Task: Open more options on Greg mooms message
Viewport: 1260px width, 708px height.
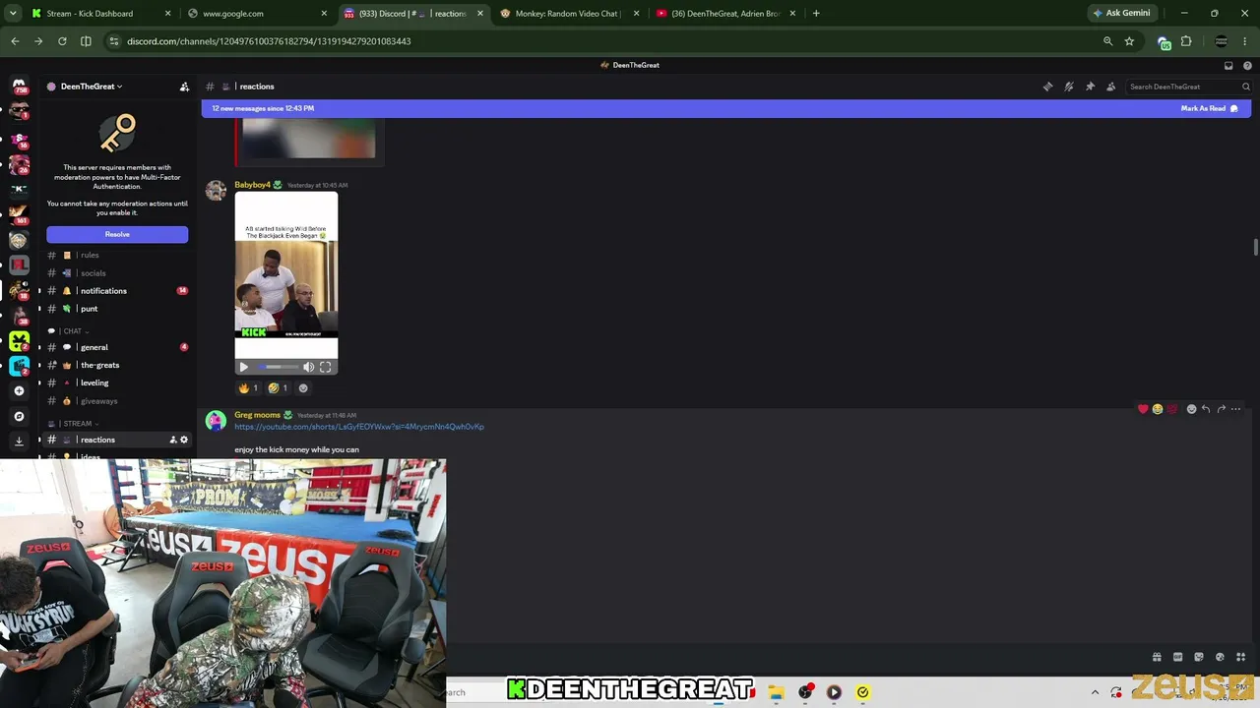Action: pyautogui.click(x=1235, y=409)
